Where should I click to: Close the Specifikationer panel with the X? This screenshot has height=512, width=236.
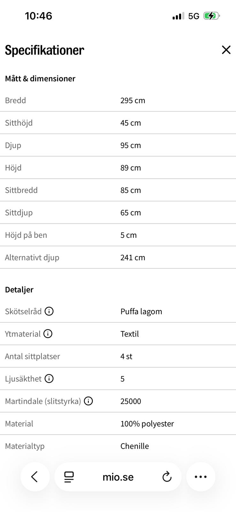click(x=226, y=50)
